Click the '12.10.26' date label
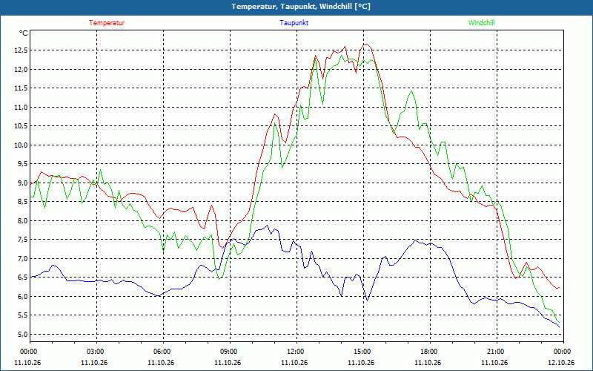 click(561, 362)
